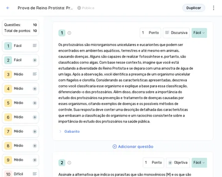Expand the Gabarito section of question 1
Viewport: 222px width, 177px height.
(x=60, y=131)
